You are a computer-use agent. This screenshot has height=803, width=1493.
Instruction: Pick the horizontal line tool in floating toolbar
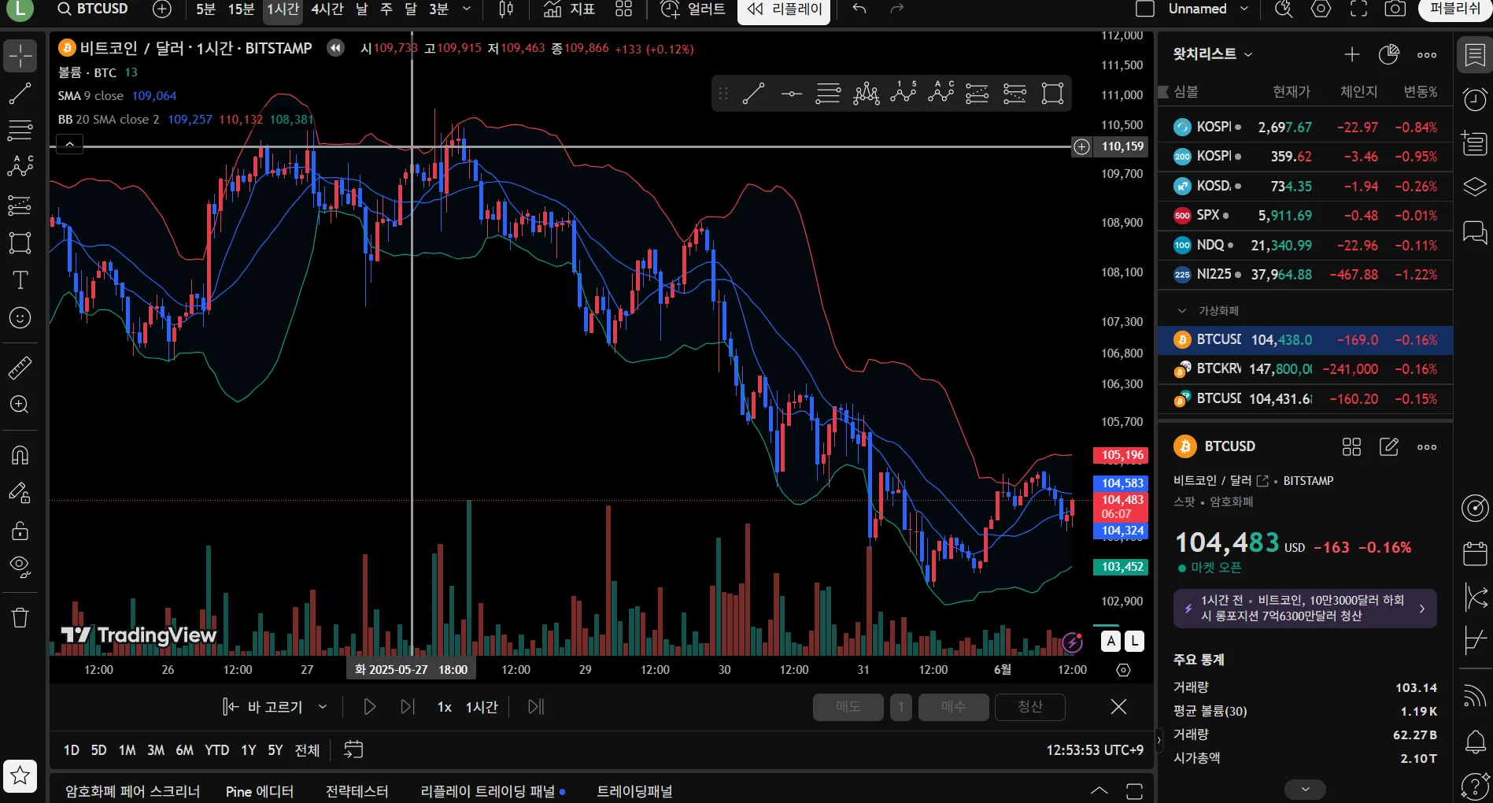tap(791, 94)
